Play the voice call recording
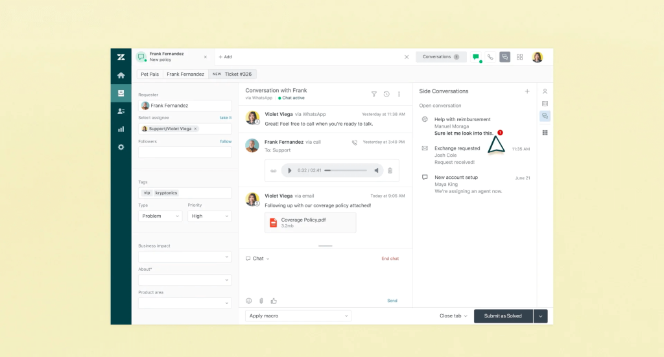This screenshot has width=664, height=357. (289, 170)
